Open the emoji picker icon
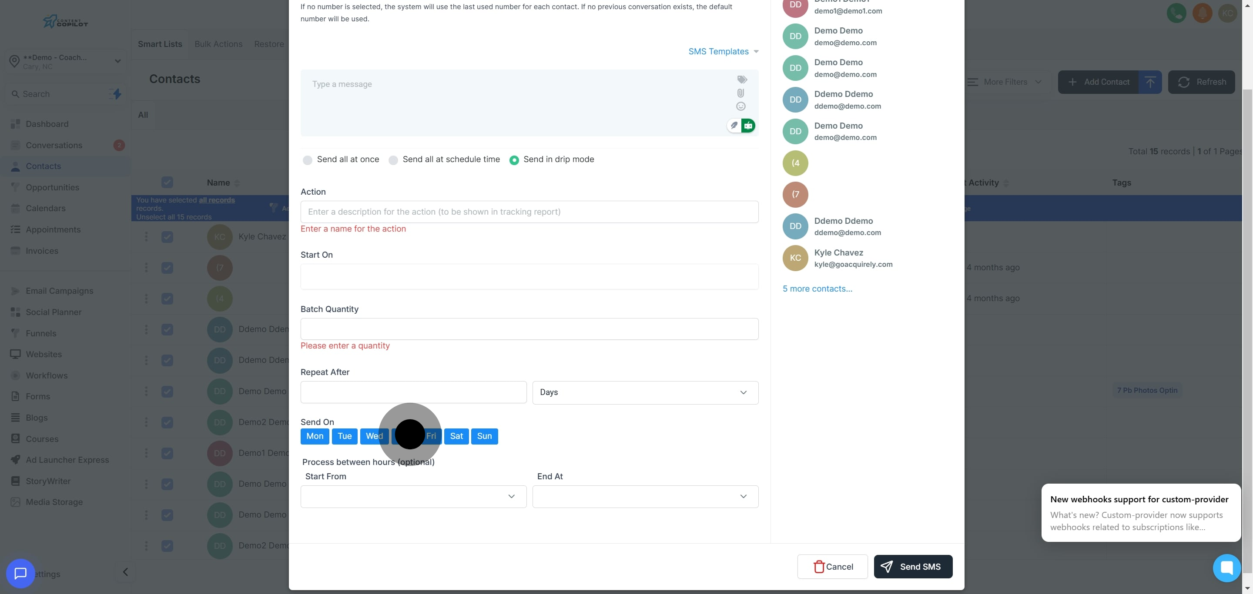The image size is (1253, 594). pos(740,106)
